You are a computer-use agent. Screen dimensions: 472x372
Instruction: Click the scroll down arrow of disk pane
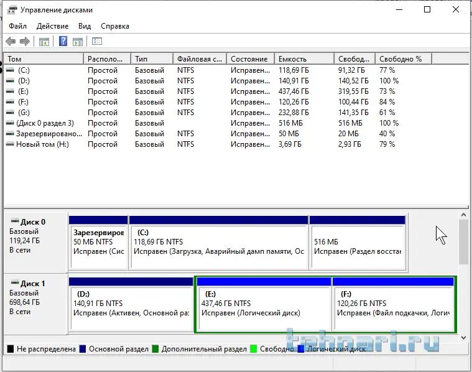(x=463, y=338)
